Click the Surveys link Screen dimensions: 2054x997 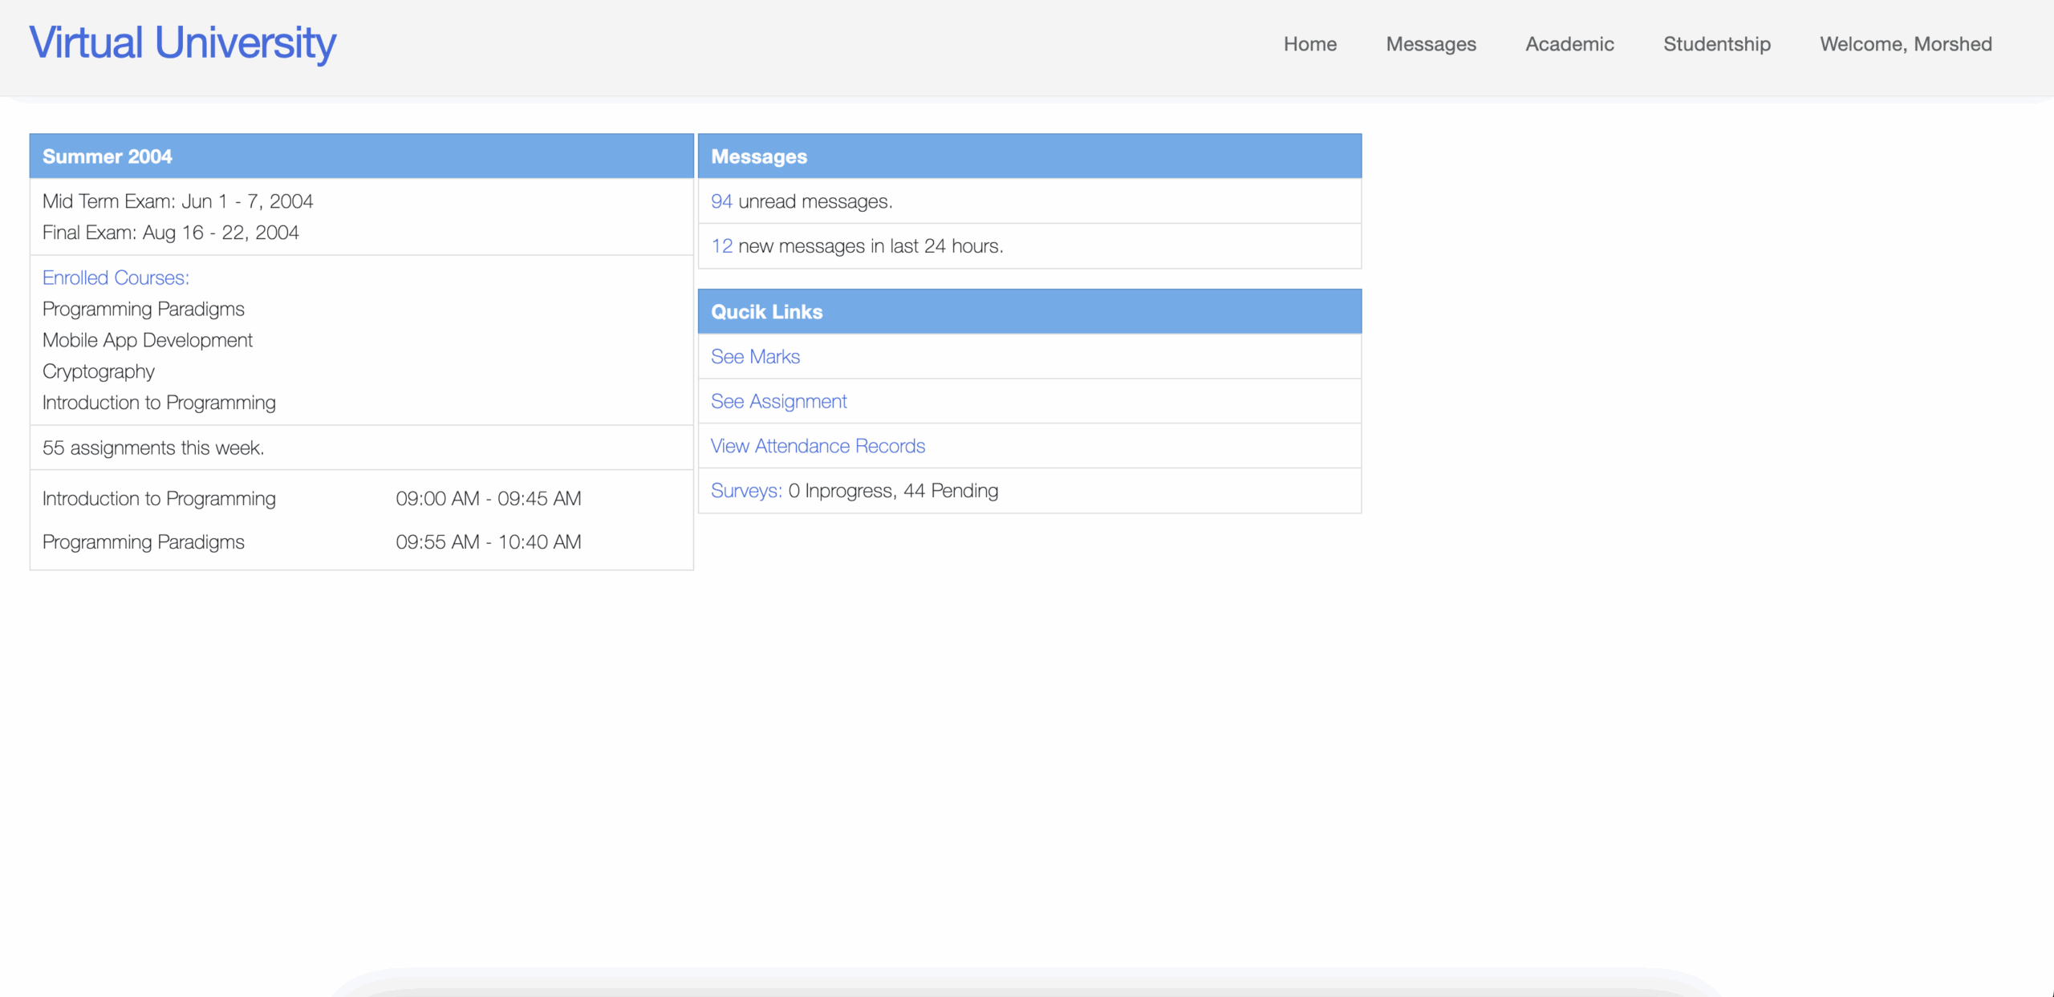(745, 491)
